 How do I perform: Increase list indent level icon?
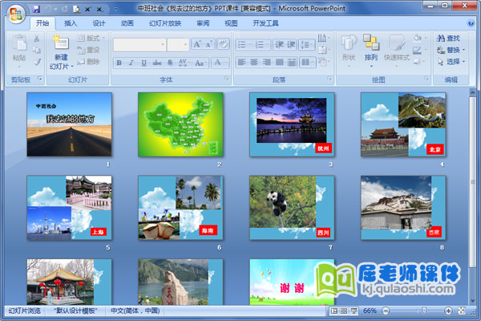(x=291, y=45)
